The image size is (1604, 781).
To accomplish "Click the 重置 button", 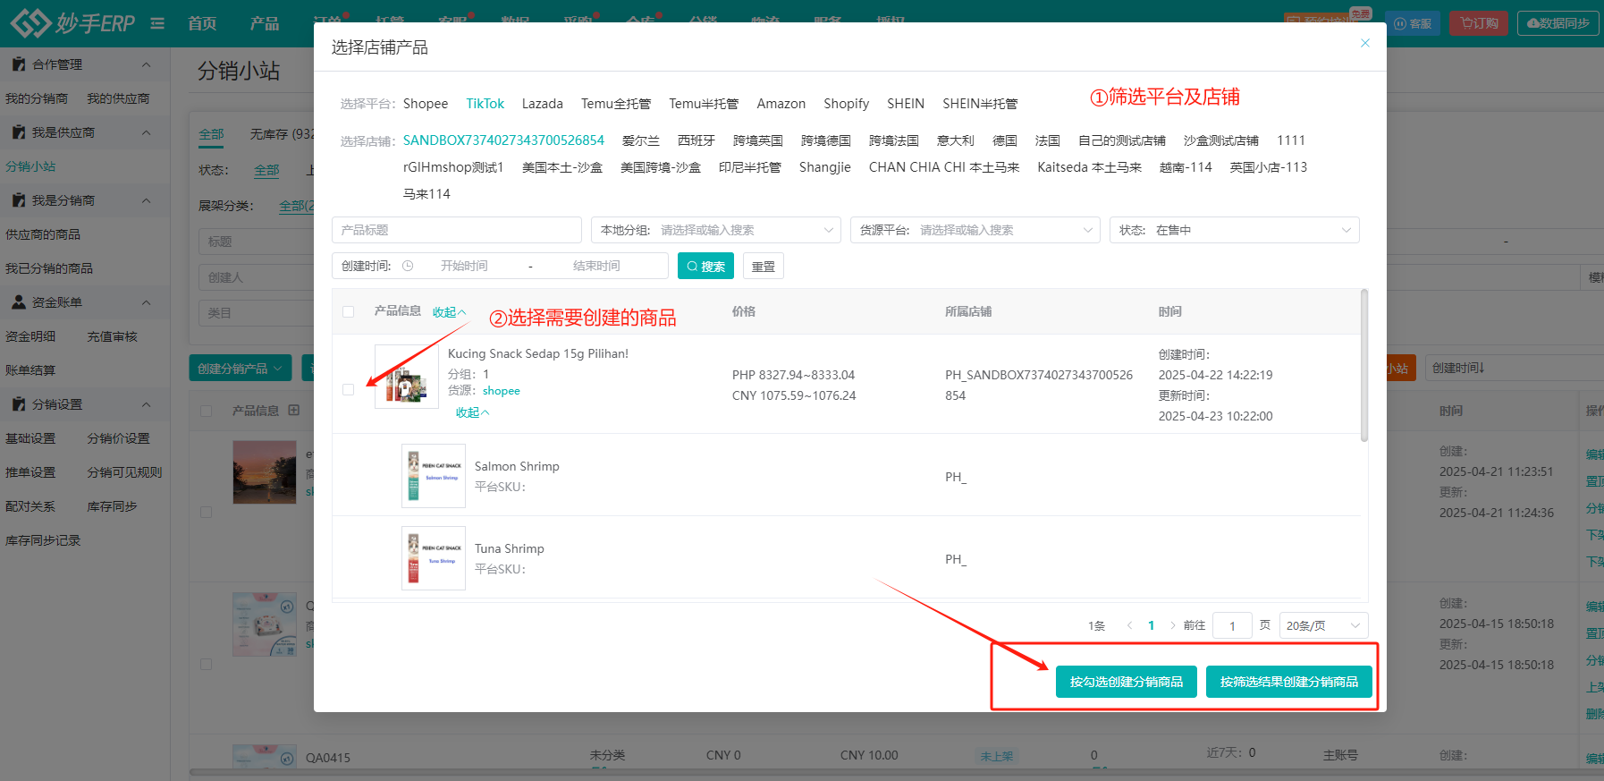I will (x=764, y=266).
